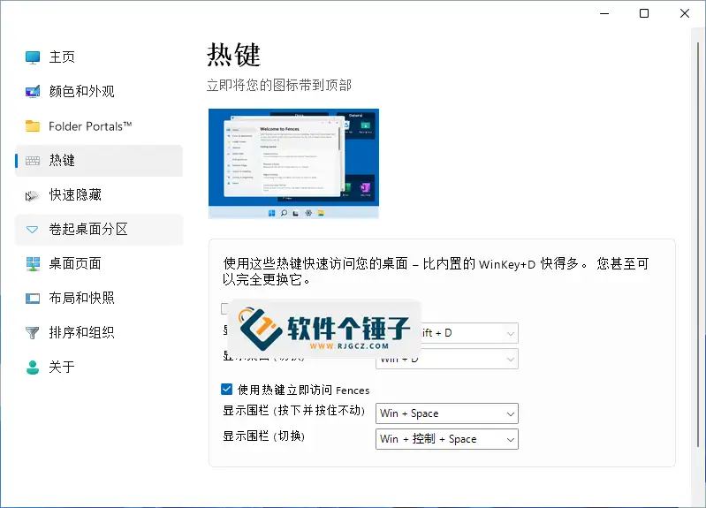
Task: Toggle the partially hidden checkbox above the hotkey dropdowns
Action: (x=224, y=308)
